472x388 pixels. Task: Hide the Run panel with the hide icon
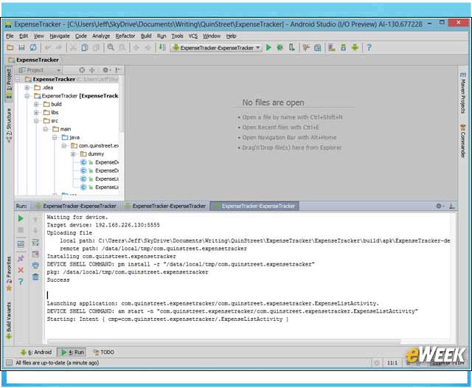pyautogui.click(x=451, y=207)
